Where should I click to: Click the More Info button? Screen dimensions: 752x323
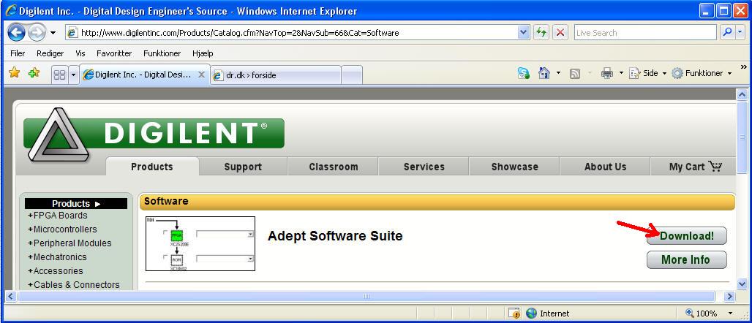[686, 259]
